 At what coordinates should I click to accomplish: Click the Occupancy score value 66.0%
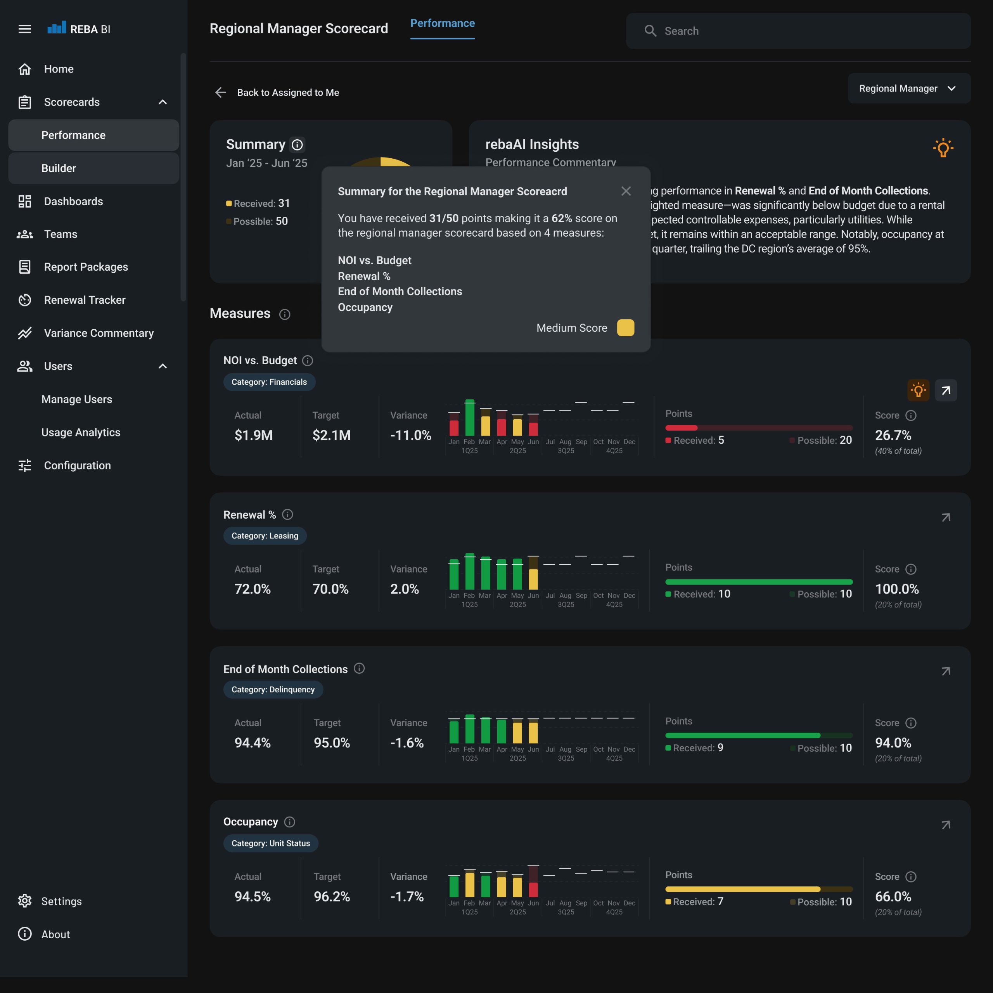(x=893, y=897)
